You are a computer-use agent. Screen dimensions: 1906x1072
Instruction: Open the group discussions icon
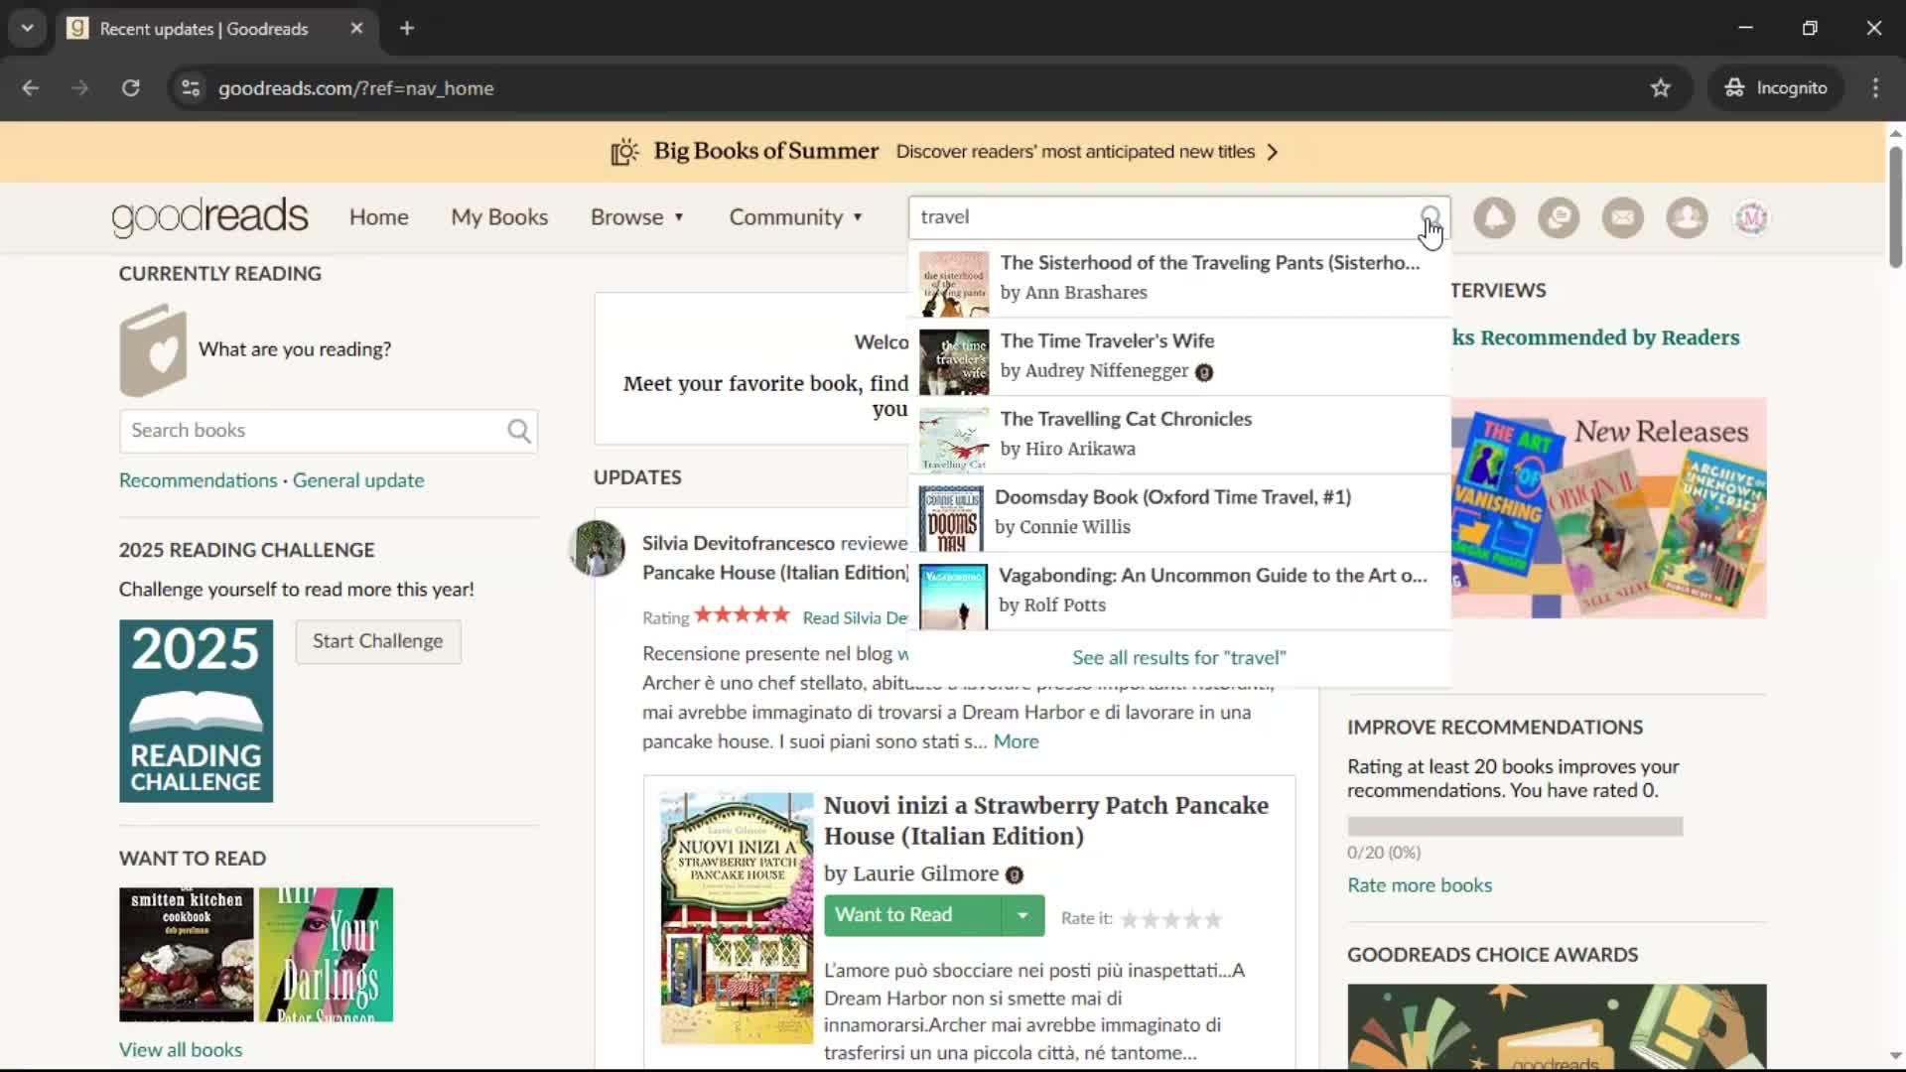pos(1559,217)
